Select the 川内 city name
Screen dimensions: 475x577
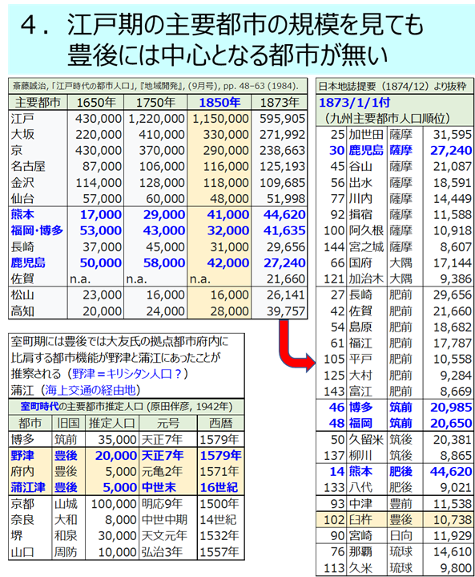[360, 199]
